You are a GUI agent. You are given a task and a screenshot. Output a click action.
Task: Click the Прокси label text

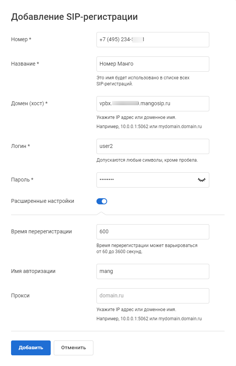point(20,295)
